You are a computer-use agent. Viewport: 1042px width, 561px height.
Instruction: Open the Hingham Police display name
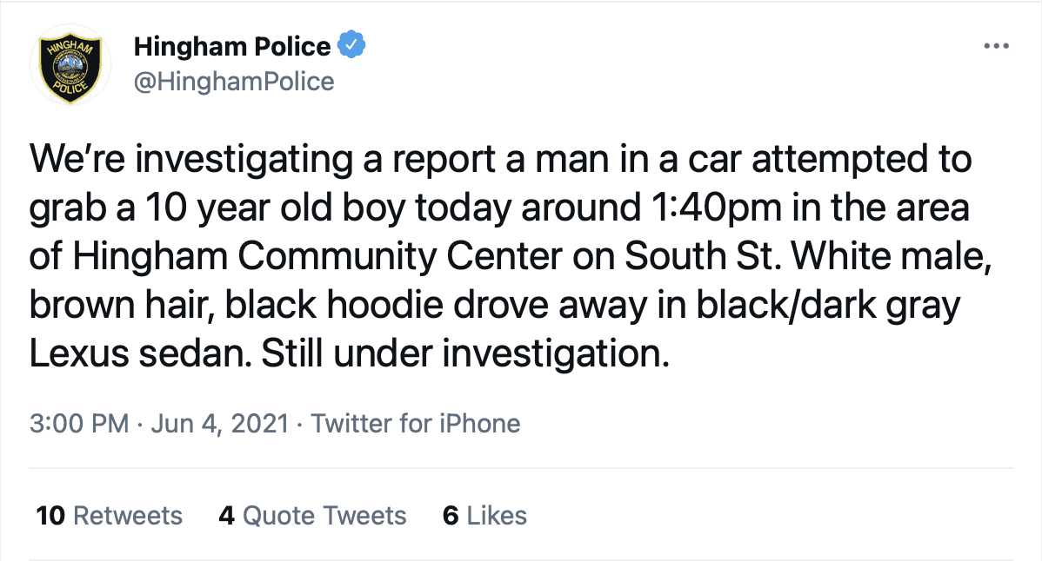(x=232, y=46)
